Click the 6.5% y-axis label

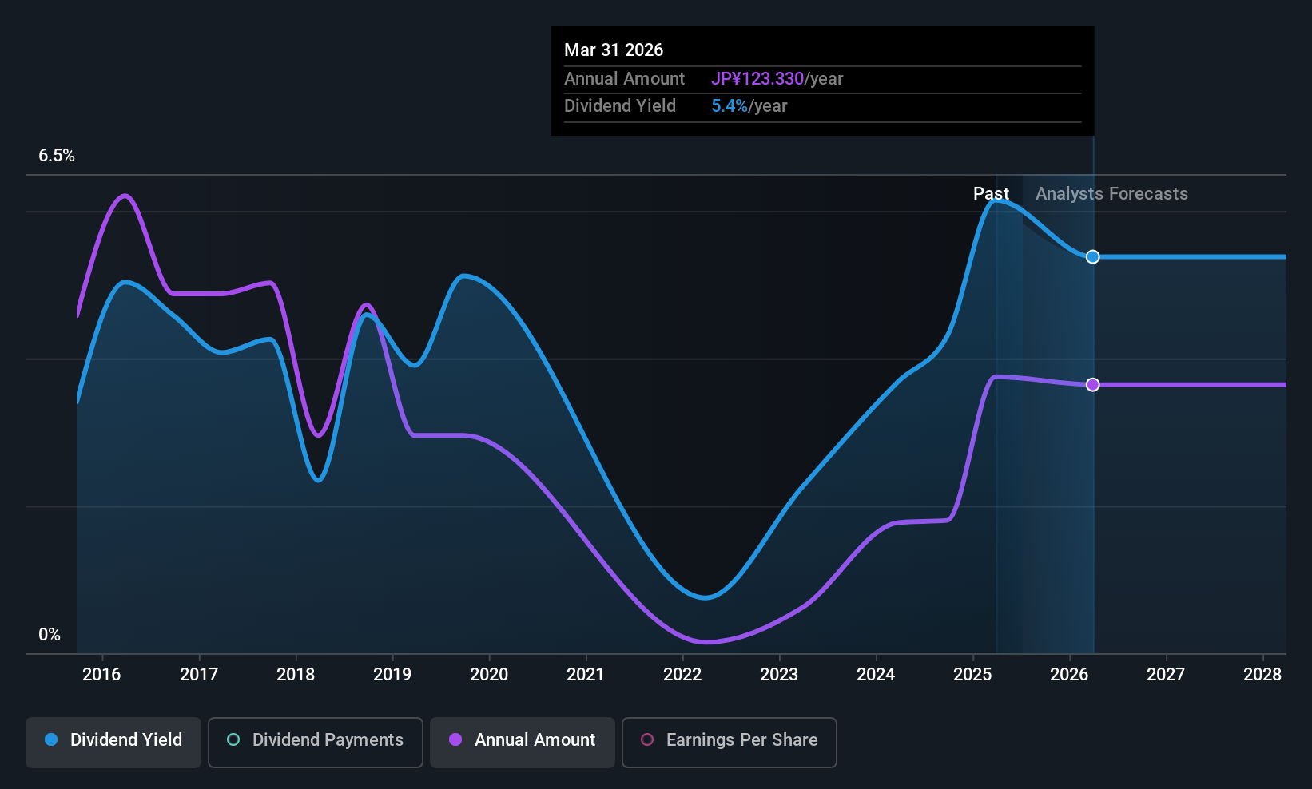coord(57,156)
